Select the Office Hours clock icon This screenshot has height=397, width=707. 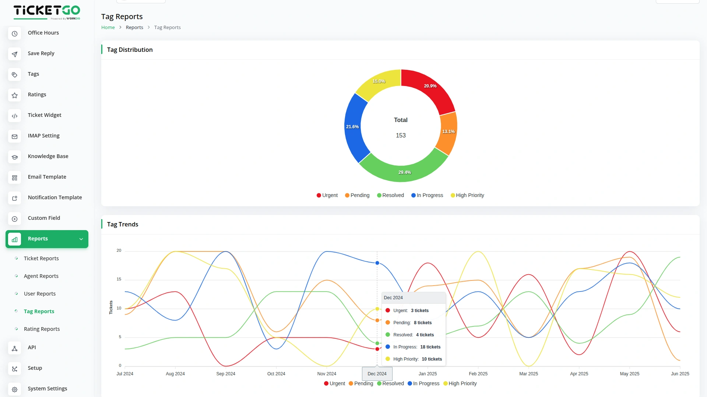(x=14, y=33)
